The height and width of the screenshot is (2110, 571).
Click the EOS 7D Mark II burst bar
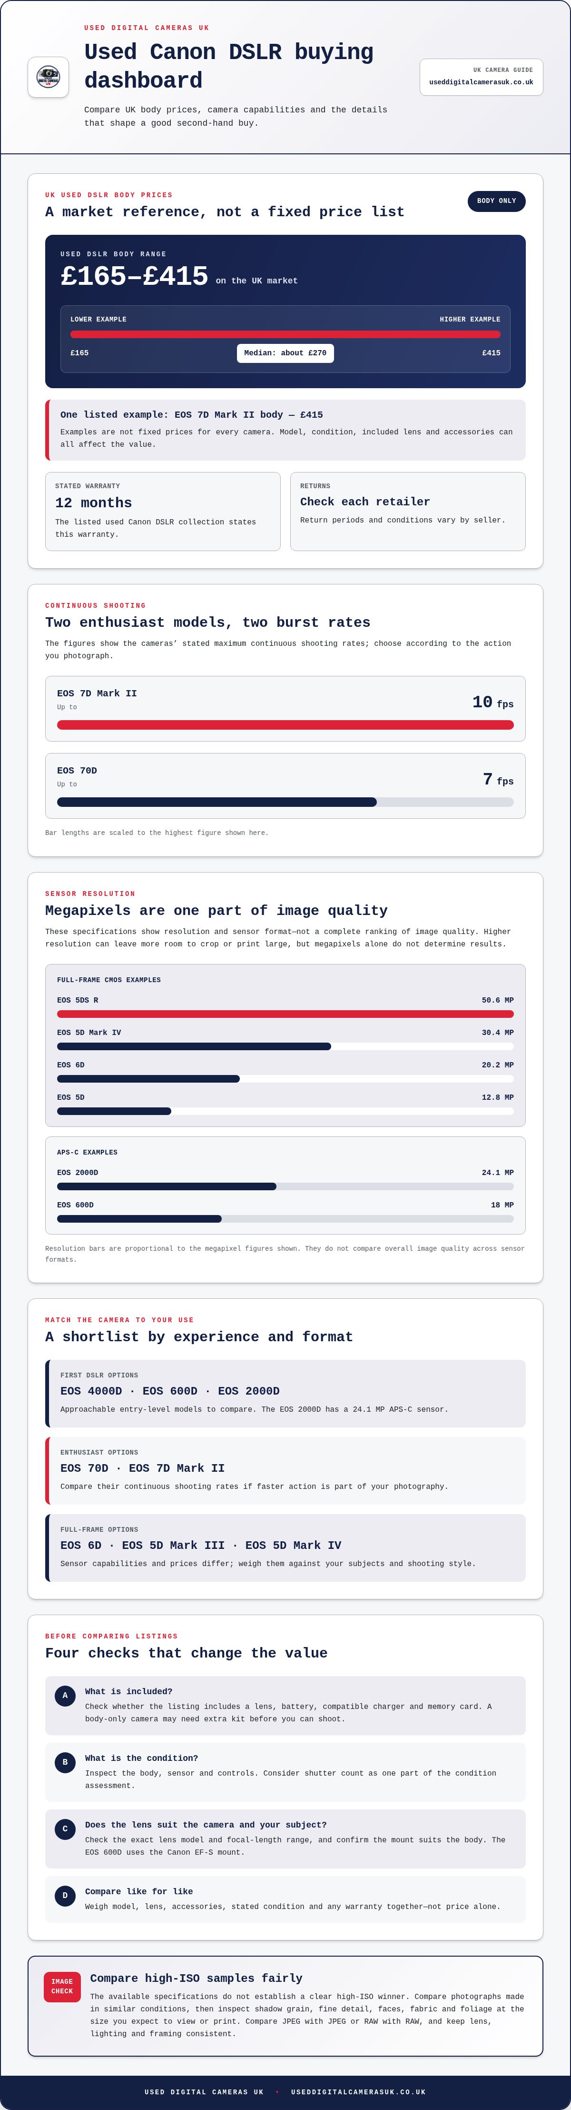pyautogui.click(x=285, y=725)
